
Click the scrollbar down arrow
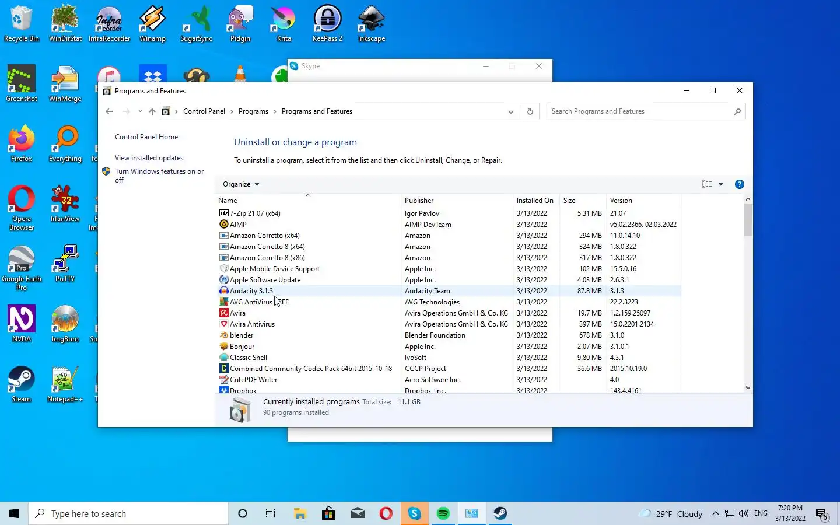748,387
